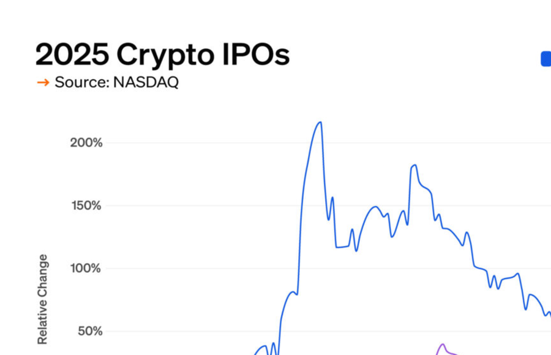
Task: Click the blue line's second peak near 180%
Action: (x=414, y=165)
